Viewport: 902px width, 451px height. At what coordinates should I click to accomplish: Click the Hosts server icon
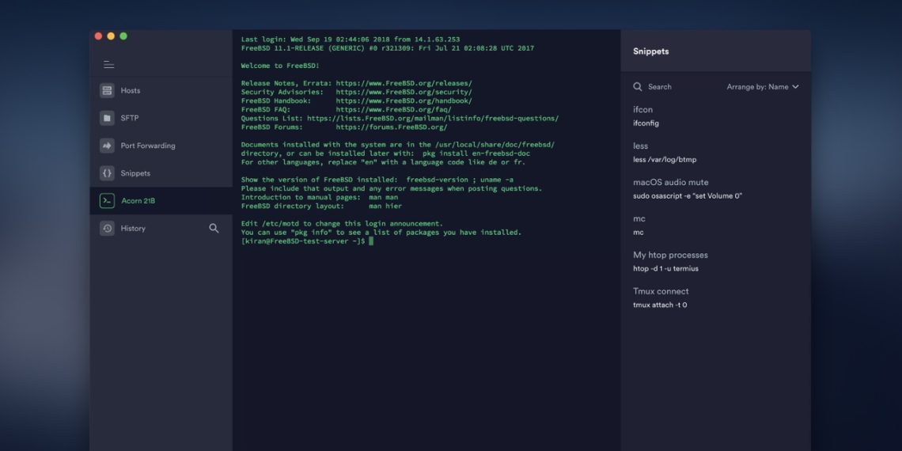(x=107, y=91)
